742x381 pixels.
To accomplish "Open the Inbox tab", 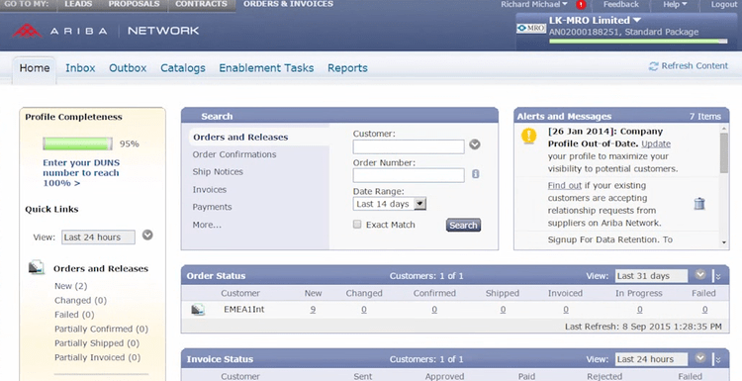I will tap(80, 68).
